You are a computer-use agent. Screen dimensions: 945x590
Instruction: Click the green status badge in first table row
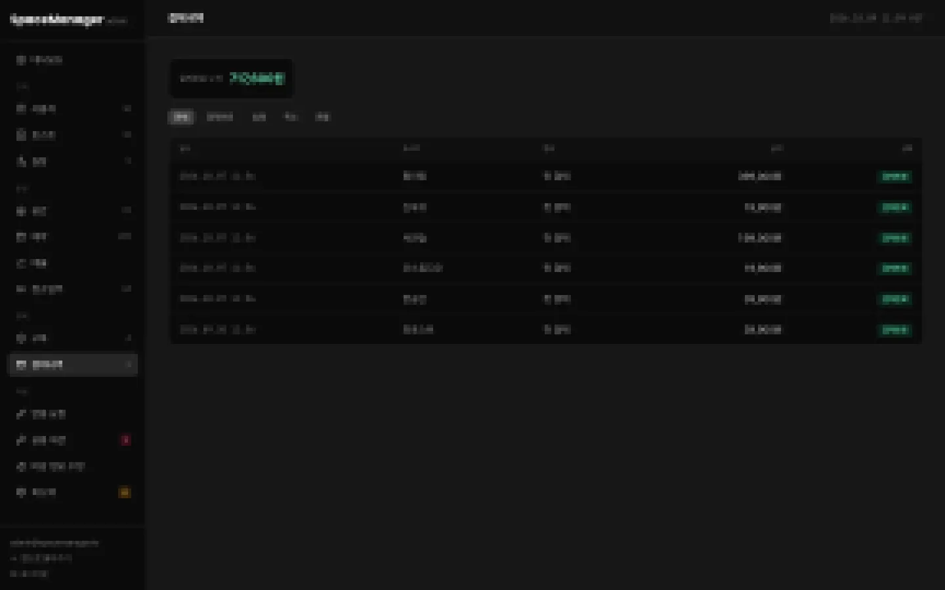(894, 177)
